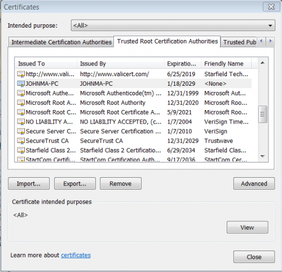Click the Import... button
282x272 pixels.
click(29, 183)
